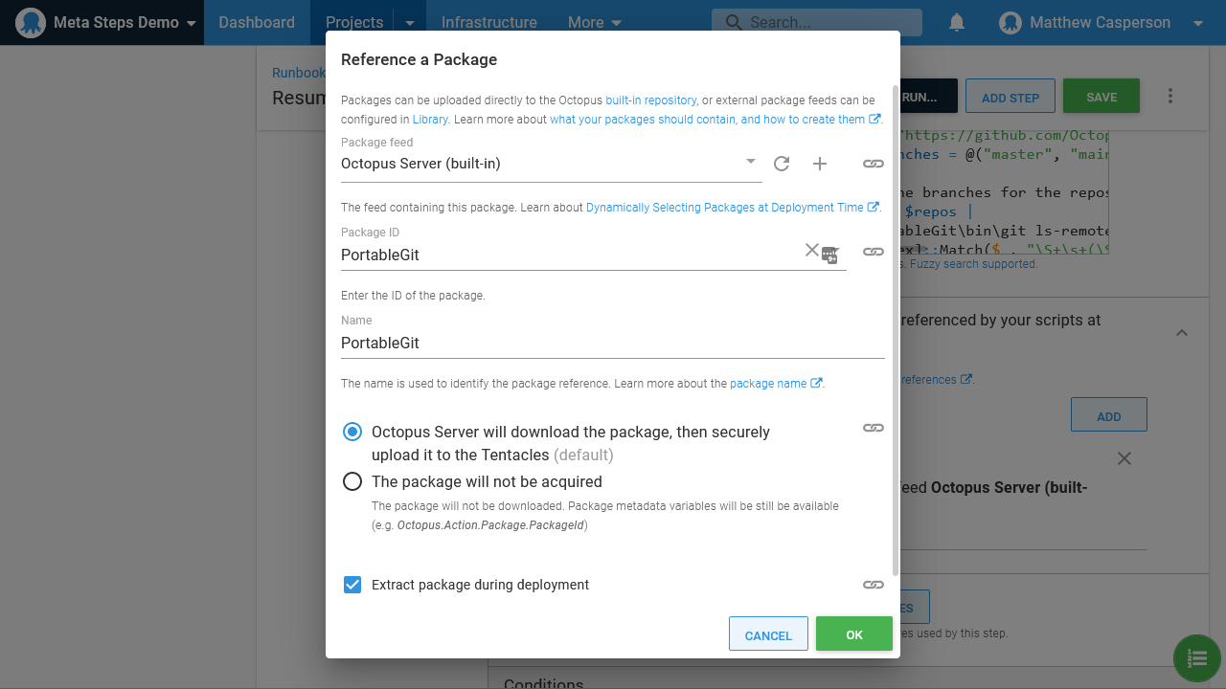Select Octopus Server will download package option
The width and height of the screenshot is (1226, 689).
point(352,433)
